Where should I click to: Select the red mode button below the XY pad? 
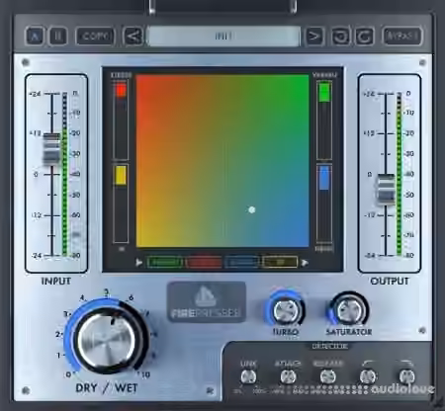click(x=204, y=262)
